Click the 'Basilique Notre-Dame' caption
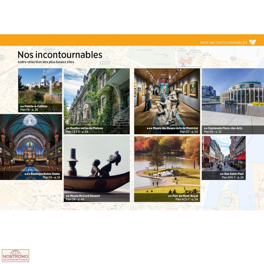 click(45, 174)
